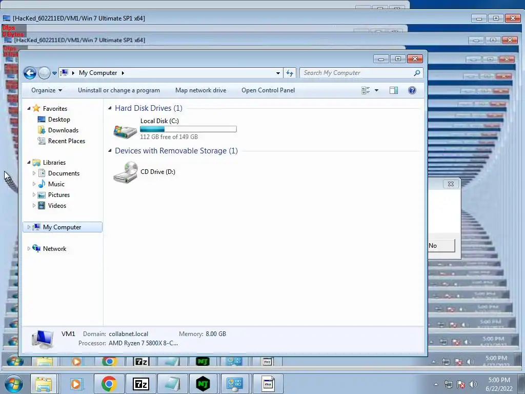Open Explorer help
This screenshot has width=525, height=394.
click(x=412, y=90)
